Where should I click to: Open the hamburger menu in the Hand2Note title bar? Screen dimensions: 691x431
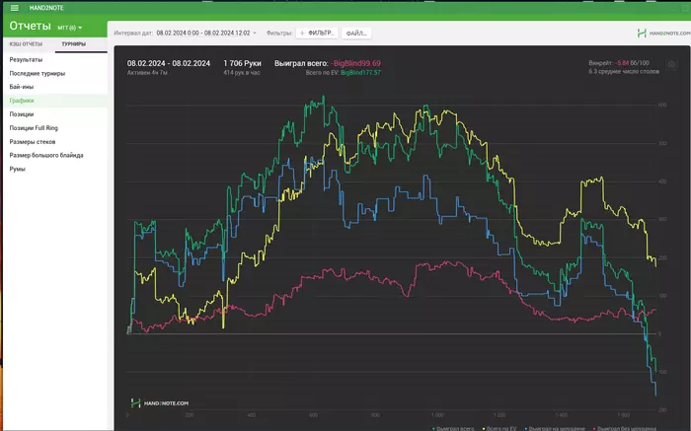point(15,8)
